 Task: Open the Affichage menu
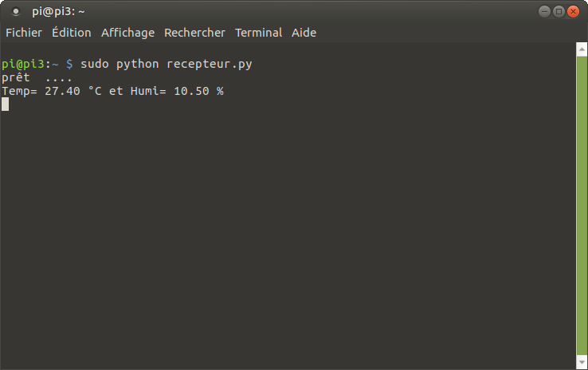tap(127, 33)
